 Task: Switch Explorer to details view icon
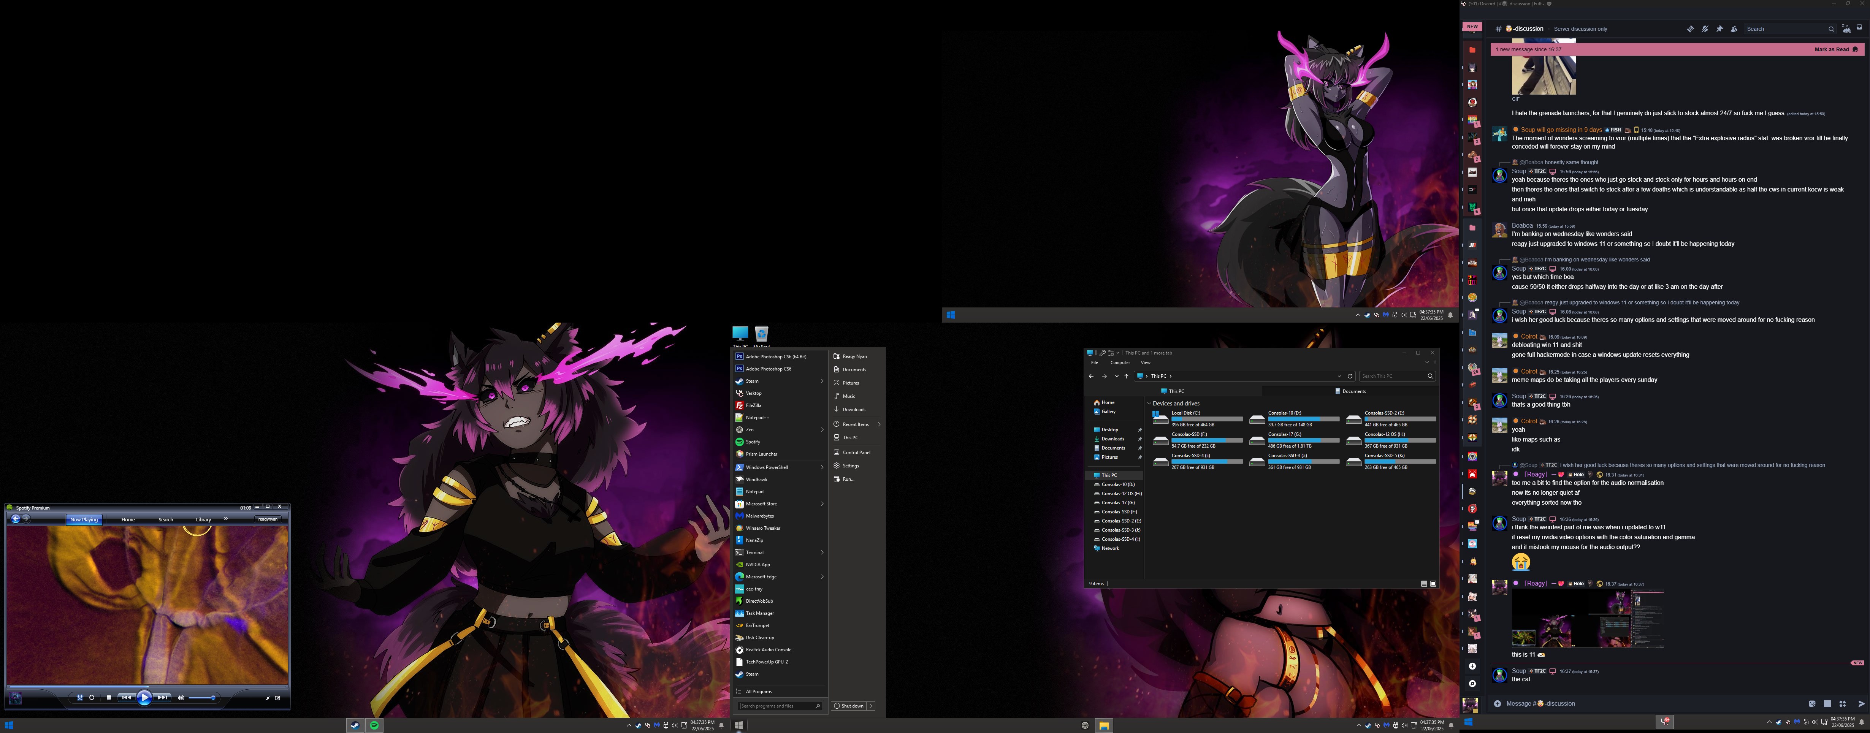tap(1423, 584)
